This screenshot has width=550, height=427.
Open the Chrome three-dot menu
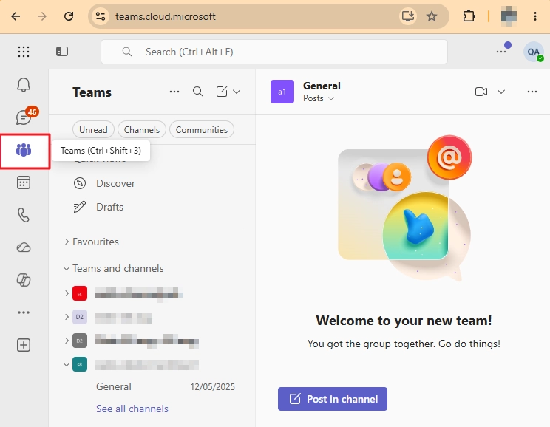pyautogui.click(x=535, y=16)
